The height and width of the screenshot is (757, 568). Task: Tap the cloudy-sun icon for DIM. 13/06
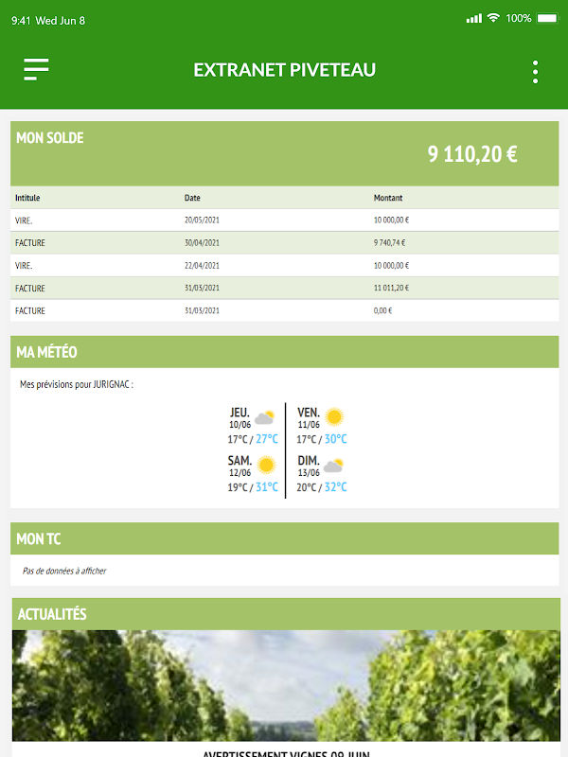coord(334,466)
